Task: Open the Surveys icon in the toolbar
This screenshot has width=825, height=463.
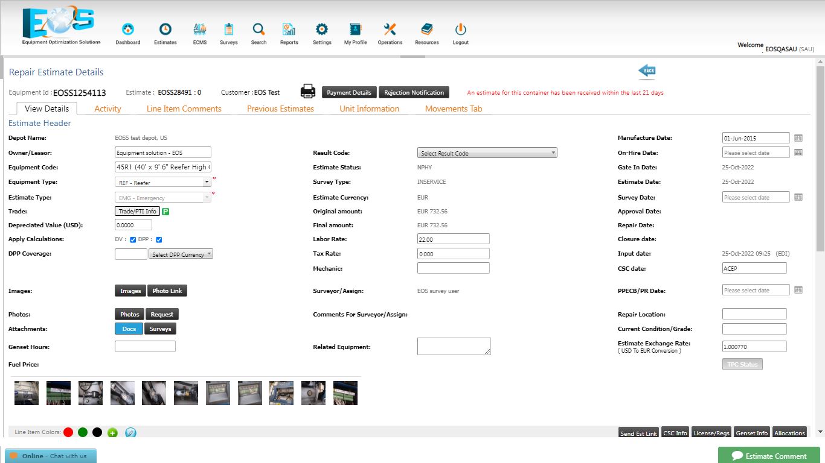Action: (x=229, y=28)
